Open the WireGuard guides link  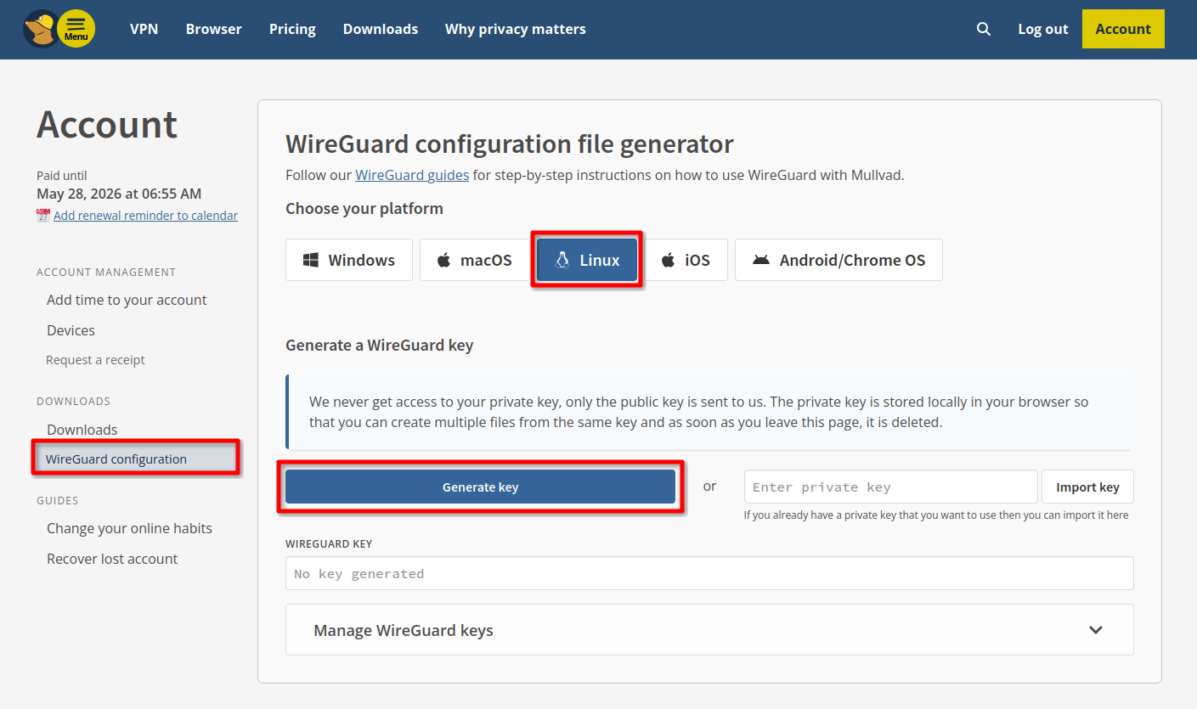[412, 176]
